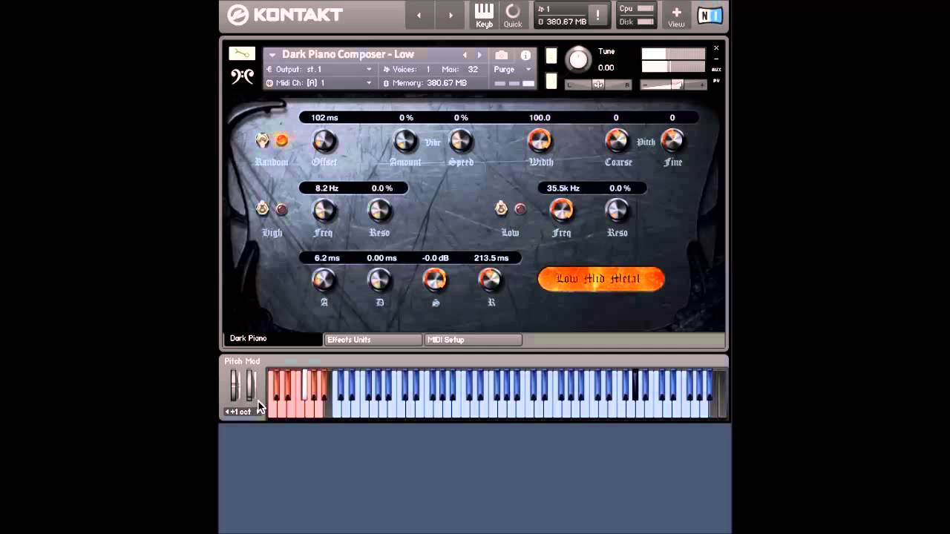Toggle the upper Solo button beside Tune
Image resolution: width=950 pixels, height=534 pixels.
click(x=551, y=56)
